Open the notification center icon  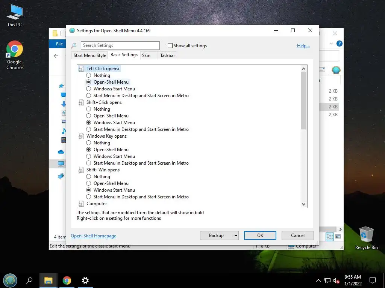(x=373, y=280)
